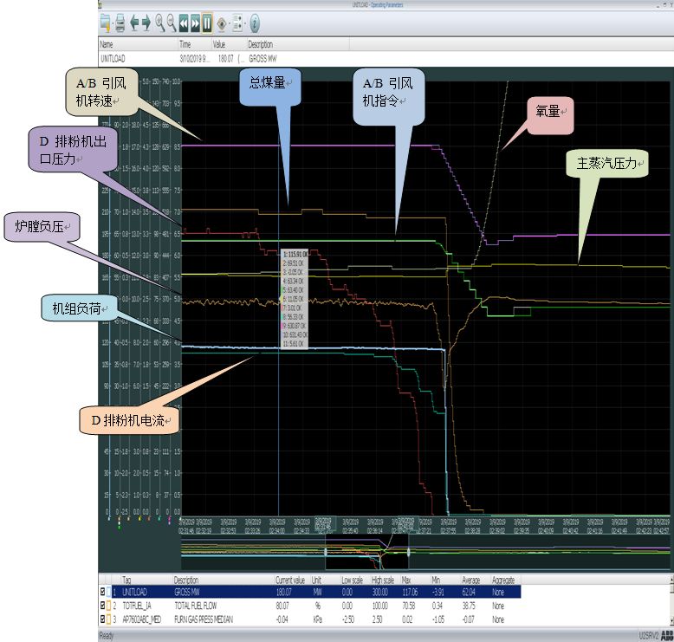Open dropdown arrow next to the folder icon
This screenshot has height=642, width=674.
coord(113,23)
